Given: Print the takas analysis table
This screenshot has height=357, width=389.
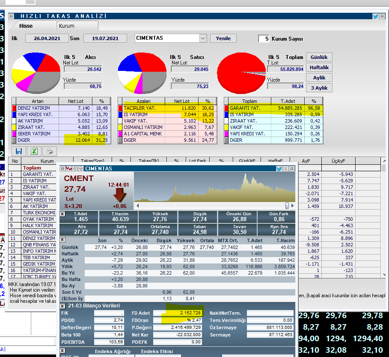Looking at the screenshot, I should 49,151.
